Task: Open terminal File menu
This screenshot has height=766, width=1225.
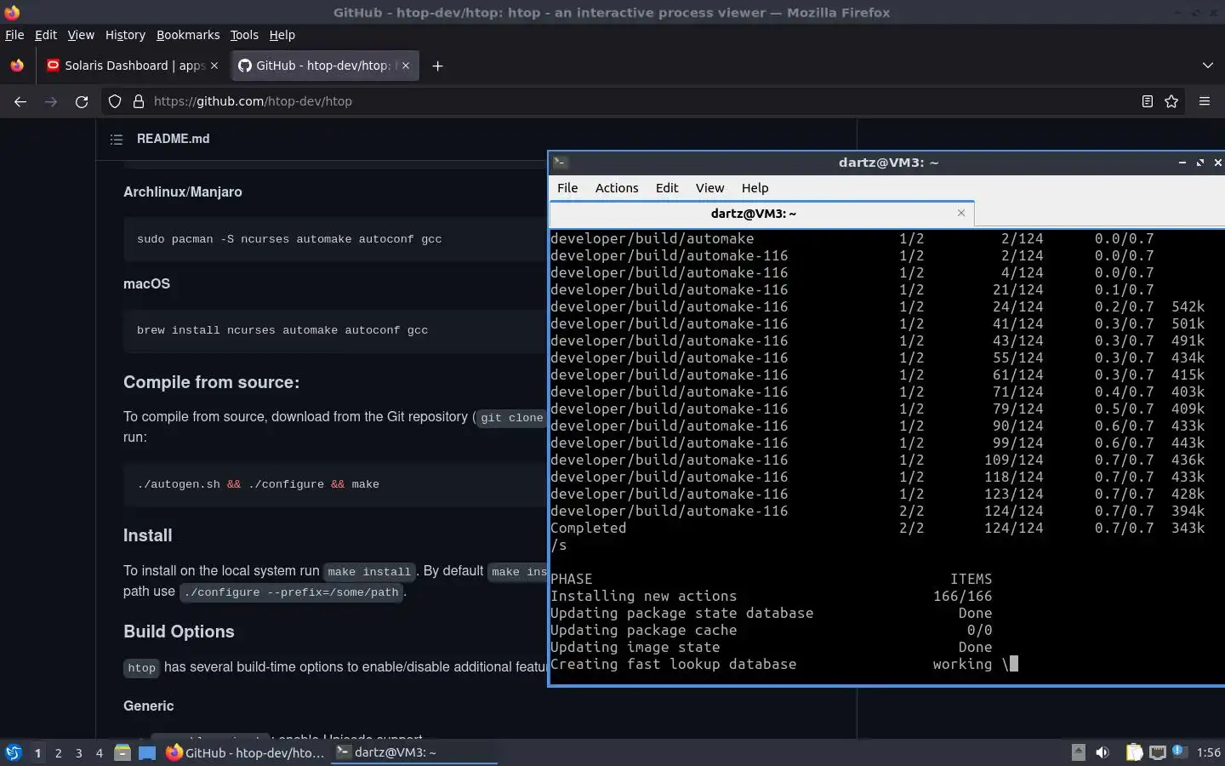Action: click(x=567, y=188)
